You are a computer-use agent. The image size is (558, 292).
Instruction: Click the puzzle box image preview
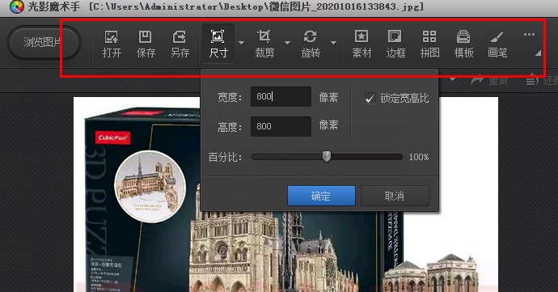tap(285, 194)
